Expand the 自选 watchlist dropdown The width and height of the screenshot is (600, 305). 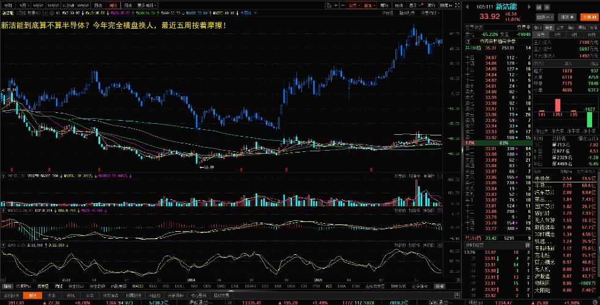pyautogui.click(x=544, y=17)
